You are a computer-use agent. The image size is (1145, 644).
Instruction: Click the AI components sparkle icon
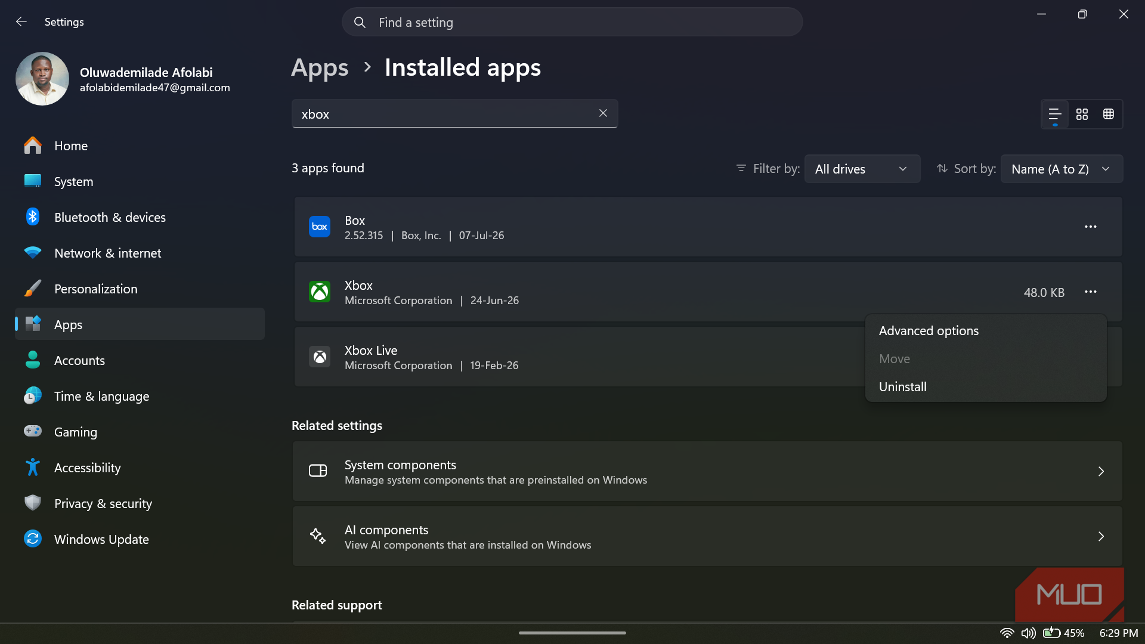tap(318, 536)
